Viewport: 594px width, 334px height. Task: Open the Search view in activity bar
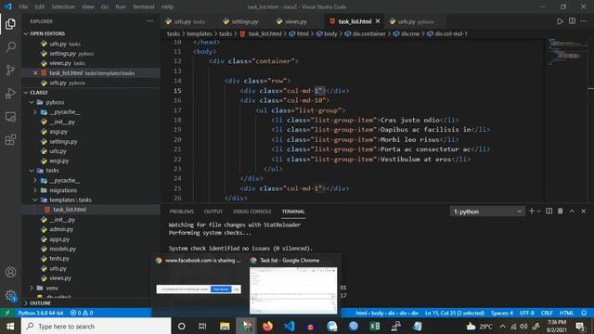coord(10,46)
